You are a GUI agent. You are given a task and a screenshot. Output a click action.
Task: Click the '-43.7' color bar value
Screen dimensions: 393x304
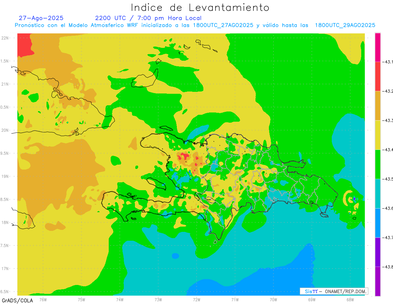(388, 237)
